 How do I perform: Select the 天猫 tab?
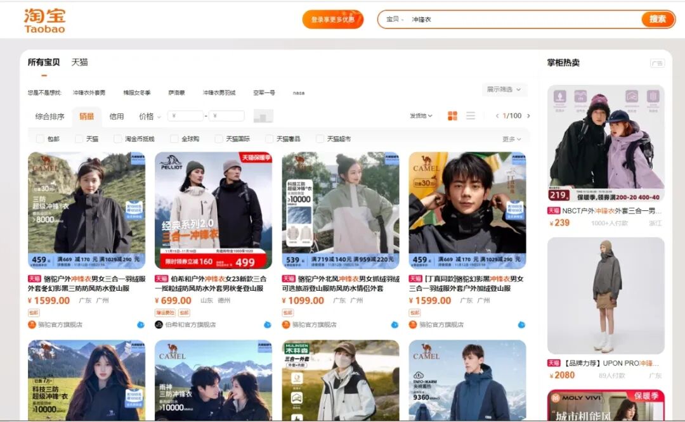[x=79, y=62]
